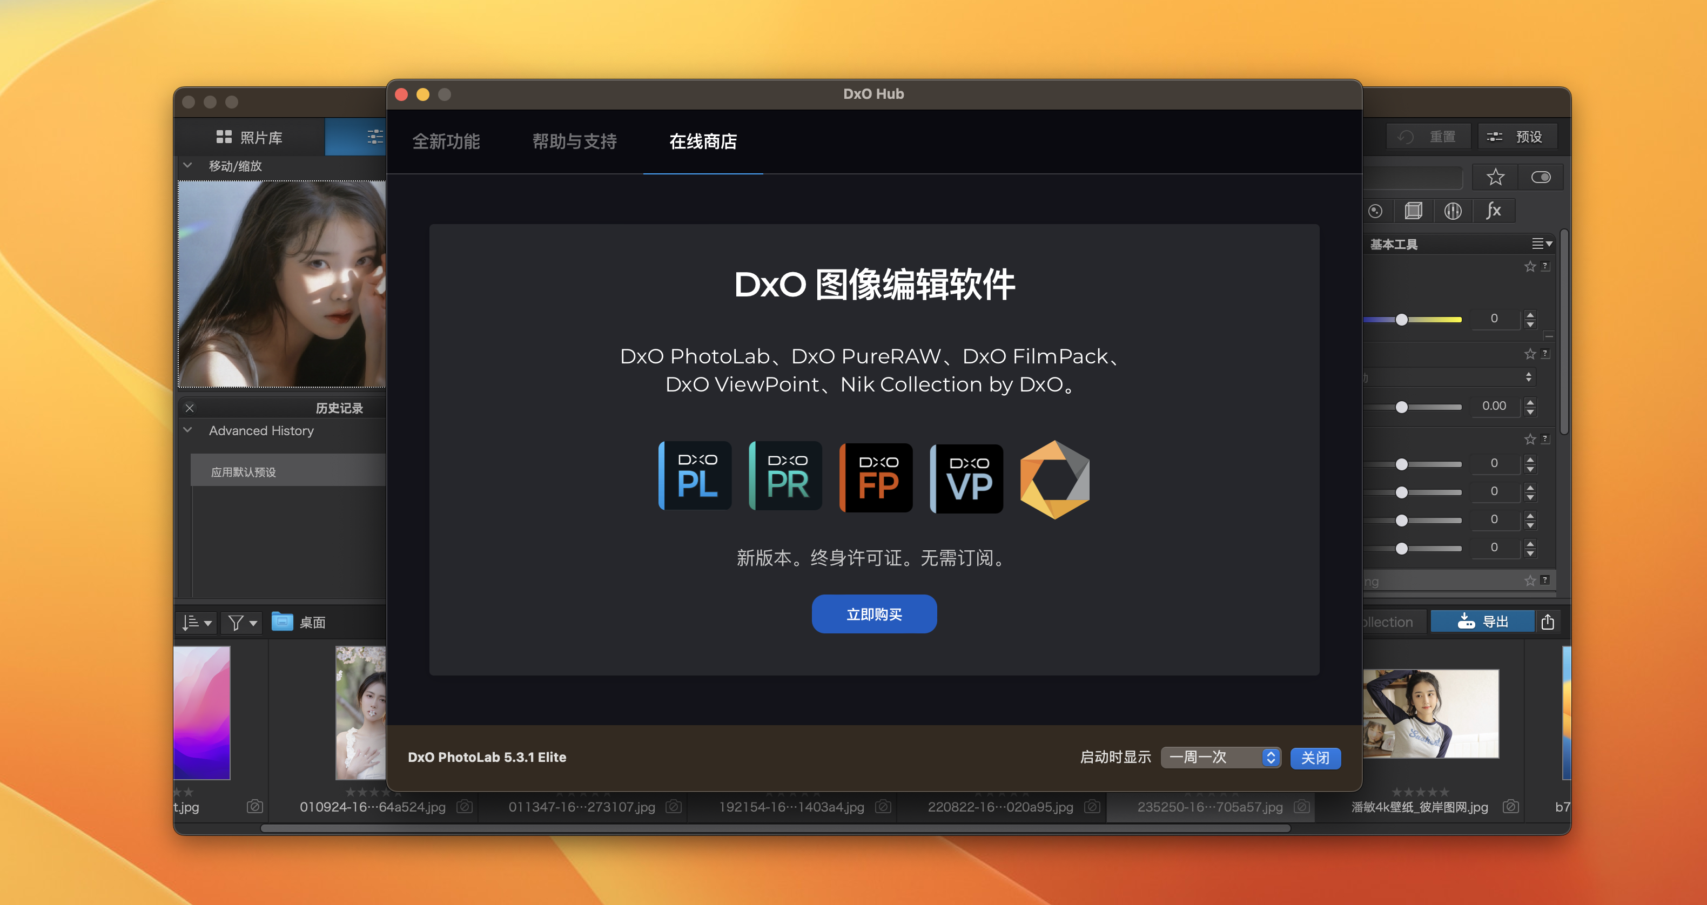Close the 历史记录 (History) panel with the X button
1707x905 pixels.
[190, 408]
